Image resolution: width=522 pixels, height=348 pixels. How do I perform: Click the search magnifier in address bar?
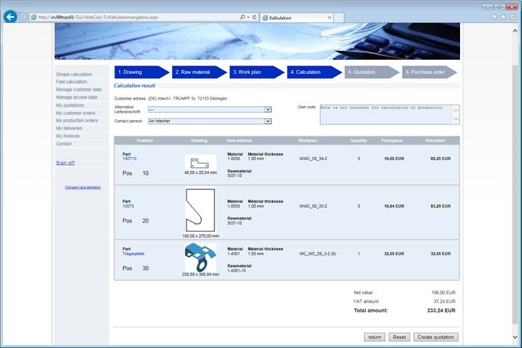pos(243,16)
